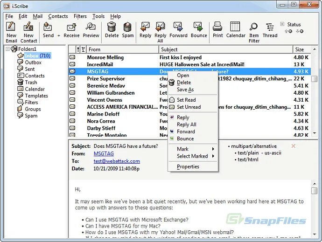Open the Help menu
The width and height of the screenshot is (322, 242).
tap(115, 16)
